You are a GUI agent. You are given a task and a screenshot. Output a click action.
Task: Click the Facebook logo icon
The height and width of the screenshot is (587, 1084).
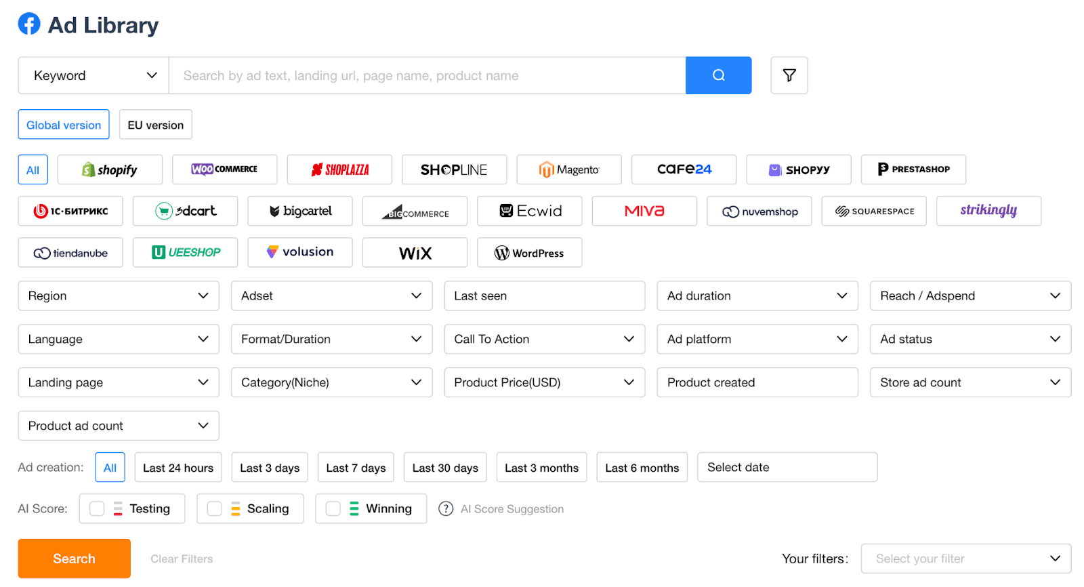pos(29,24)
